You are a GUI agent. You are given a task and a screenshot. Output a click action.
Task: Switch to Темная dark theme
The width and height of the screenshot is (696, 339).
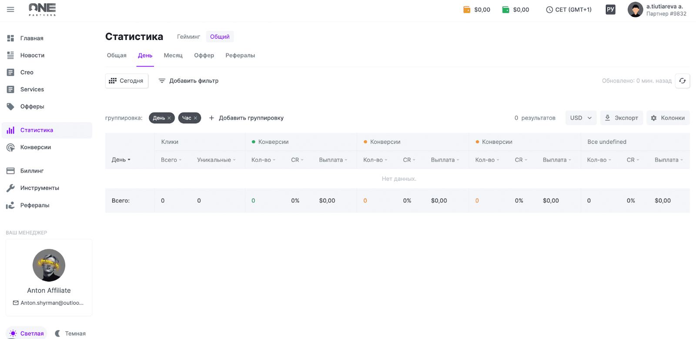coord(70,333)
